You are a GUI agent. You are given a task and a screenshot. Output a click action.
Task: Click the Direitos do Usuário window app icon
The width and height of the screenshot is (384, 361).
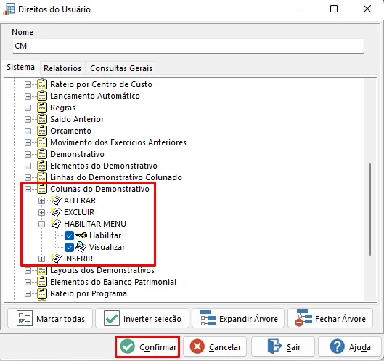[x=9, y=9]
